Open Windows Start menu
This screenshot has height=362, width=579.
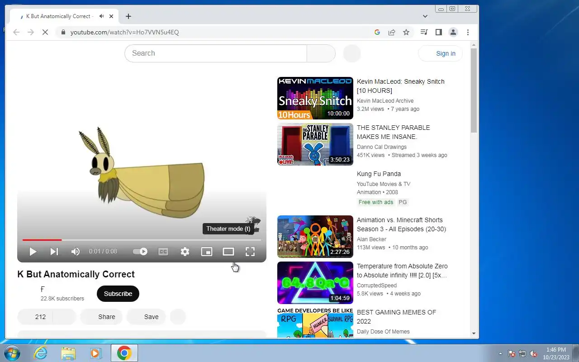(x=12, y=353)
